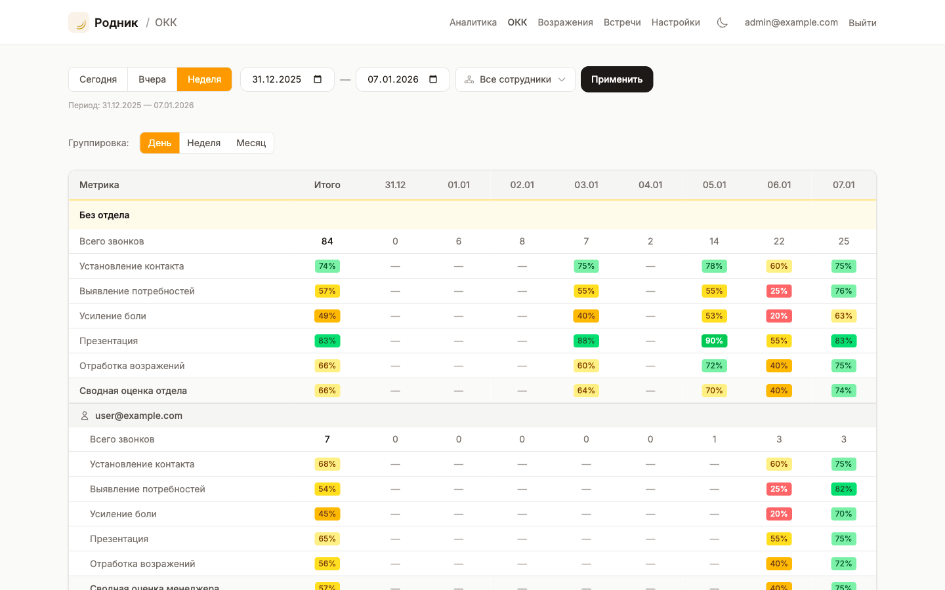Select the Сегодня period option
Screen dimensions: 945x590
(98, 79)
